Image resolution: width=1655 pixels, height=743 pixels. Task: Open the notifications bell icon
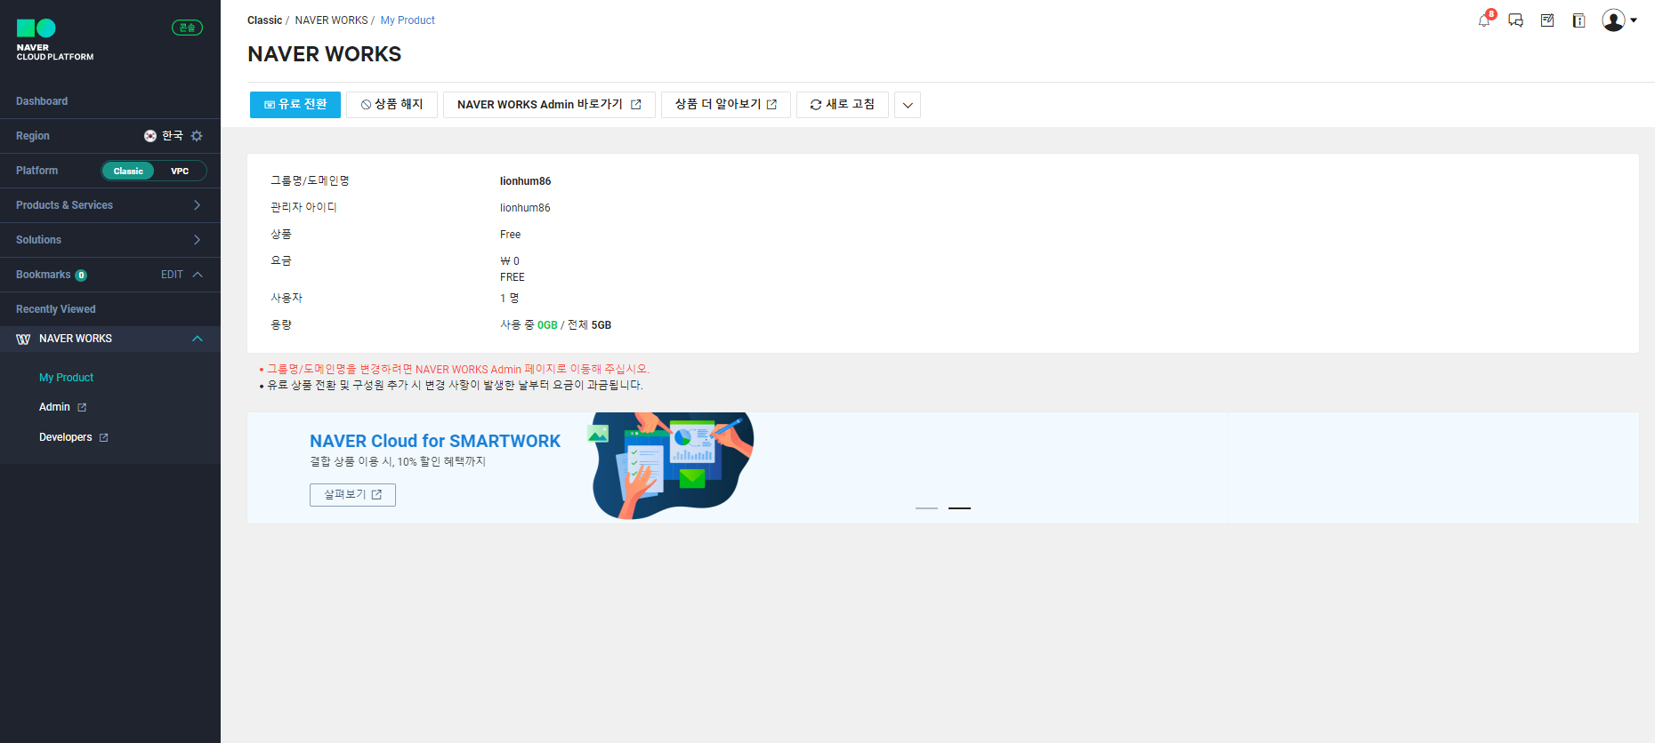[1484, 20]
